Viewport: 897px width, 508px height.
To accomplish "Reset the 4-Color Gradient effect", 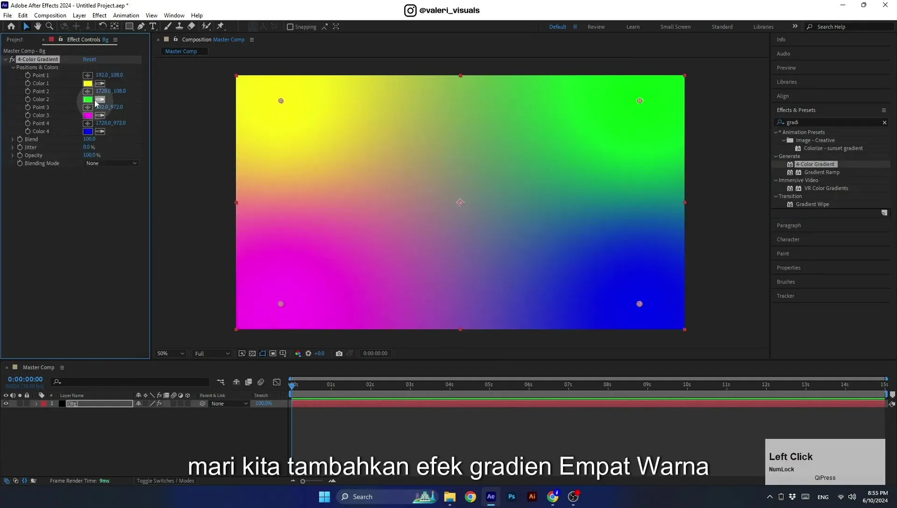I will point(90,59).
